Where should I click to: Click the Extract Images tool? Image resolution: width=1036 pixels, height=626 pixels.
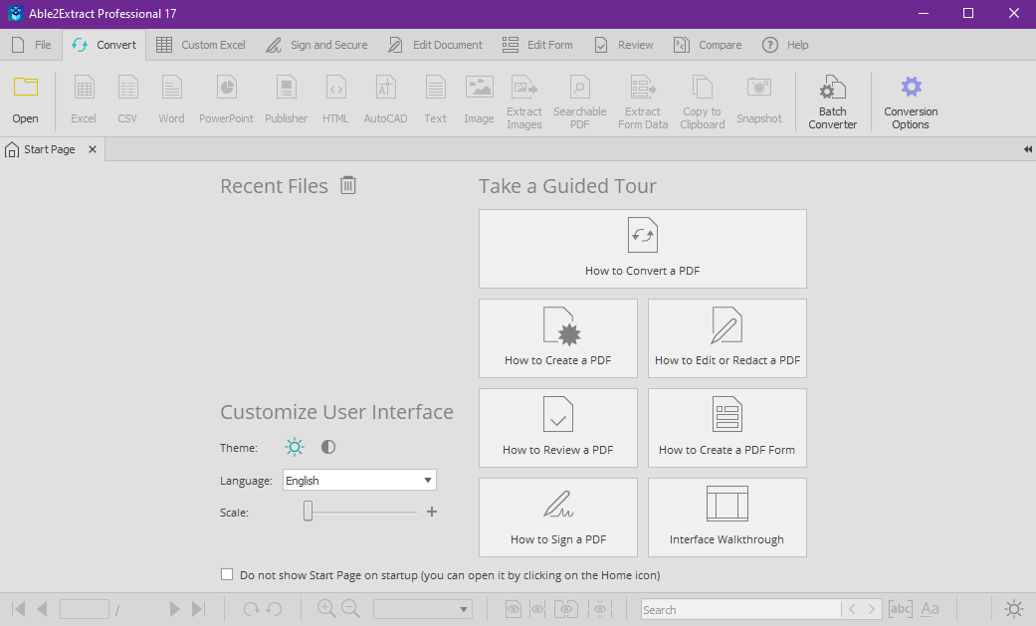pyautogui.click(x=523, y=102)
